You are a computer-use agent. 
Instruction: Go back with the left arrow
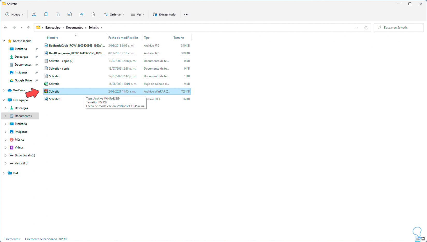tap(5, 28)
